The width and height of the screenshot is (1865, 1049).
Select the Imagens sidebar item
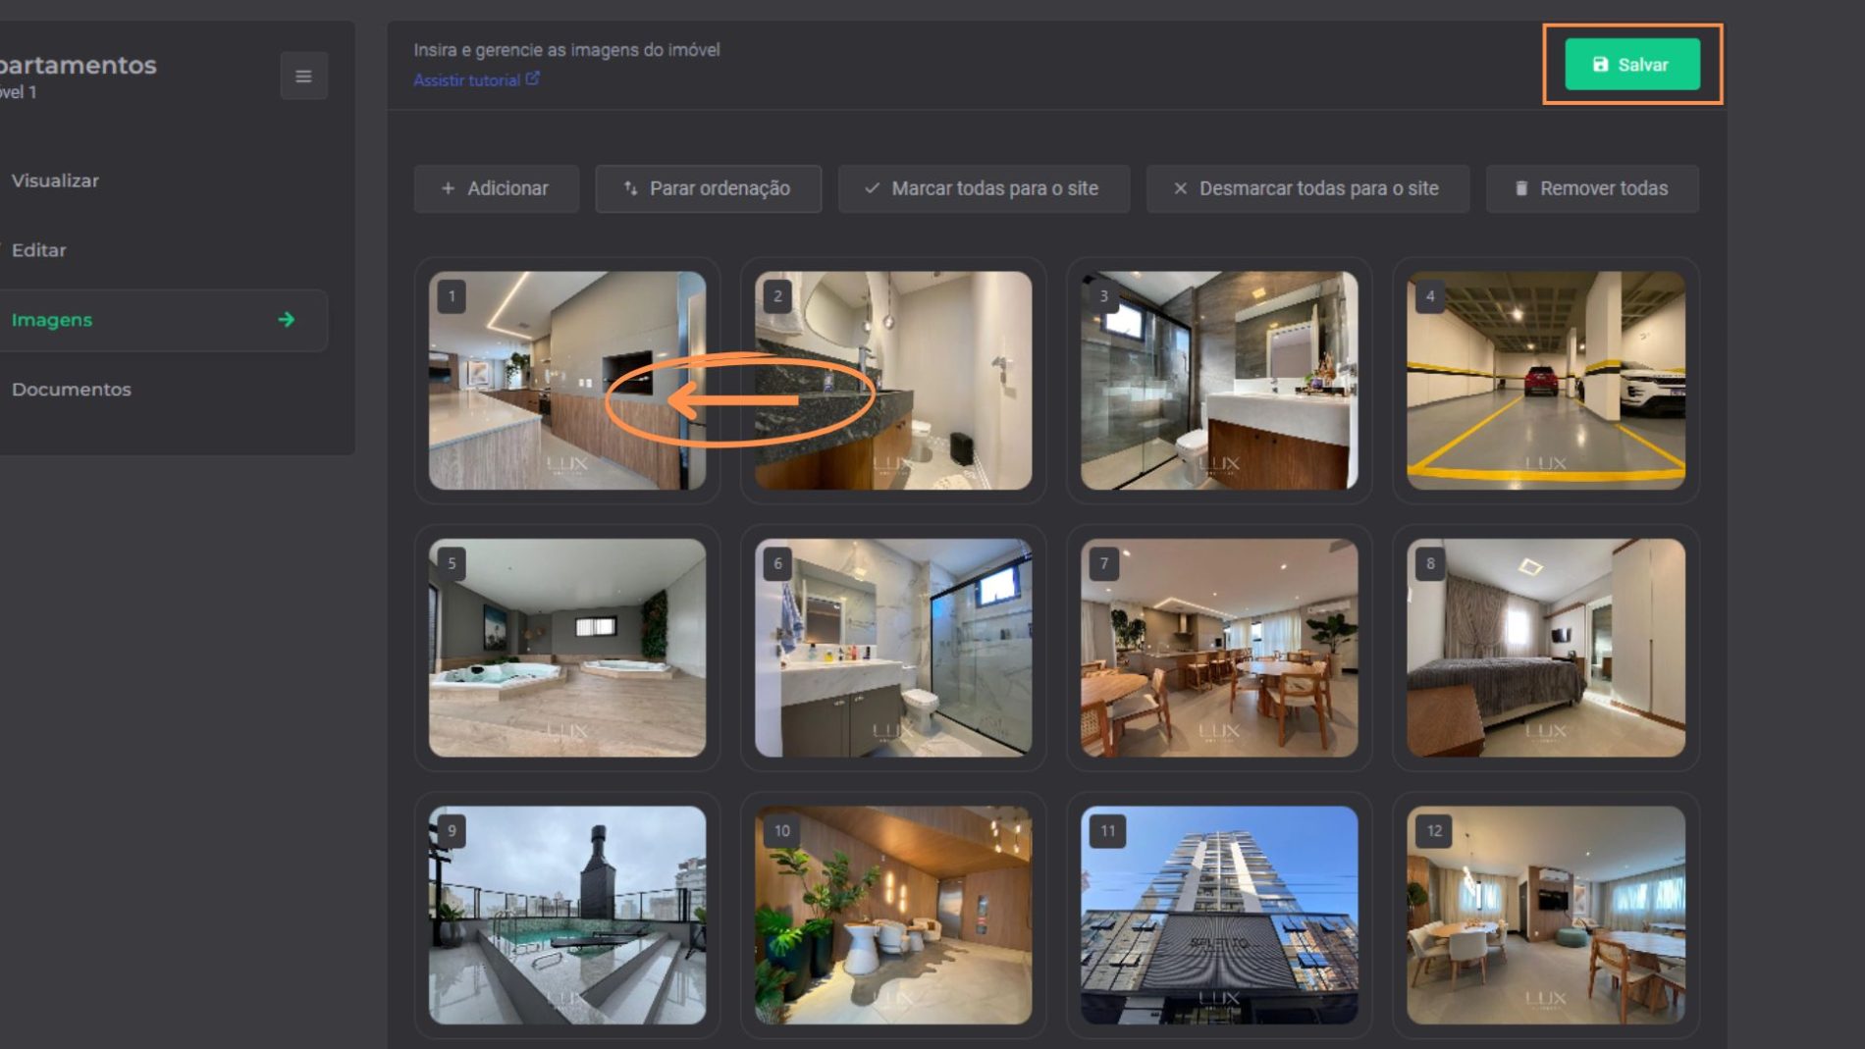click(x=52, y=320)
